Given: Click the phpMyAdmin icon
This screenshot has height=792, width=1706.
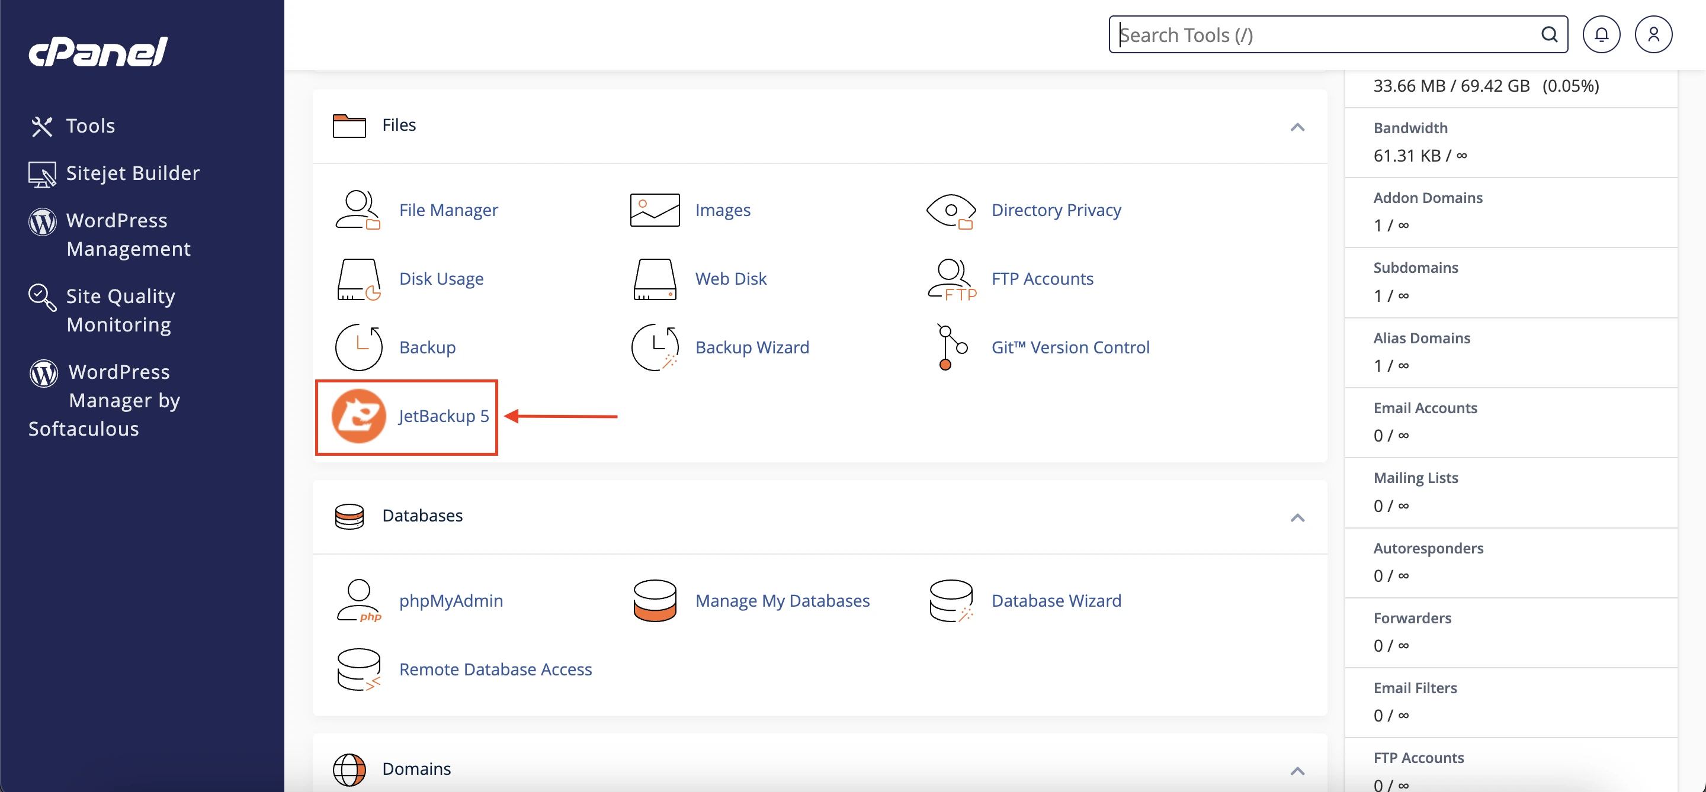Looking at the screenshot, I should (358, 601).
